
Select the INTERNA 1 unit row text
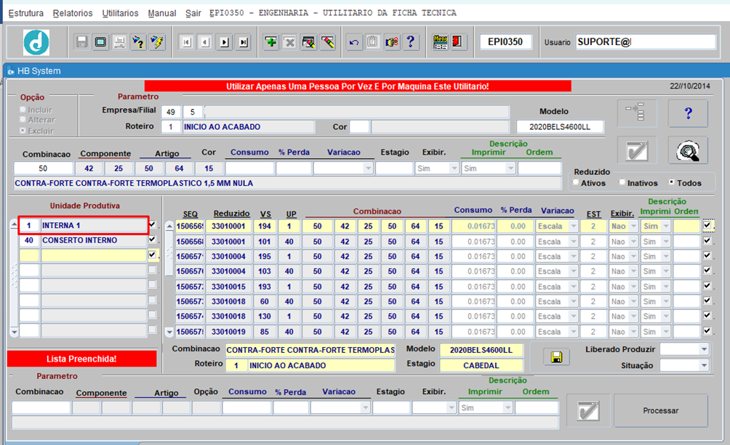tap(94, 225)
